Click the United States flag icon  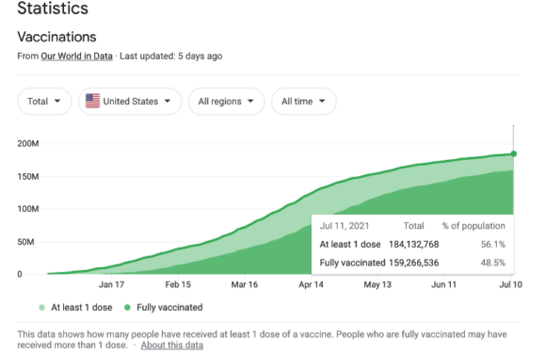pos(92,101)
